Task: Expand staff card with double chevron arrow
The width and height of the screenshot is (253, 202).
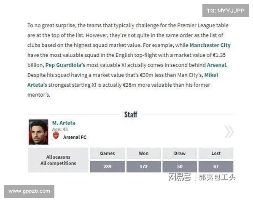Action: coord(229,132)
